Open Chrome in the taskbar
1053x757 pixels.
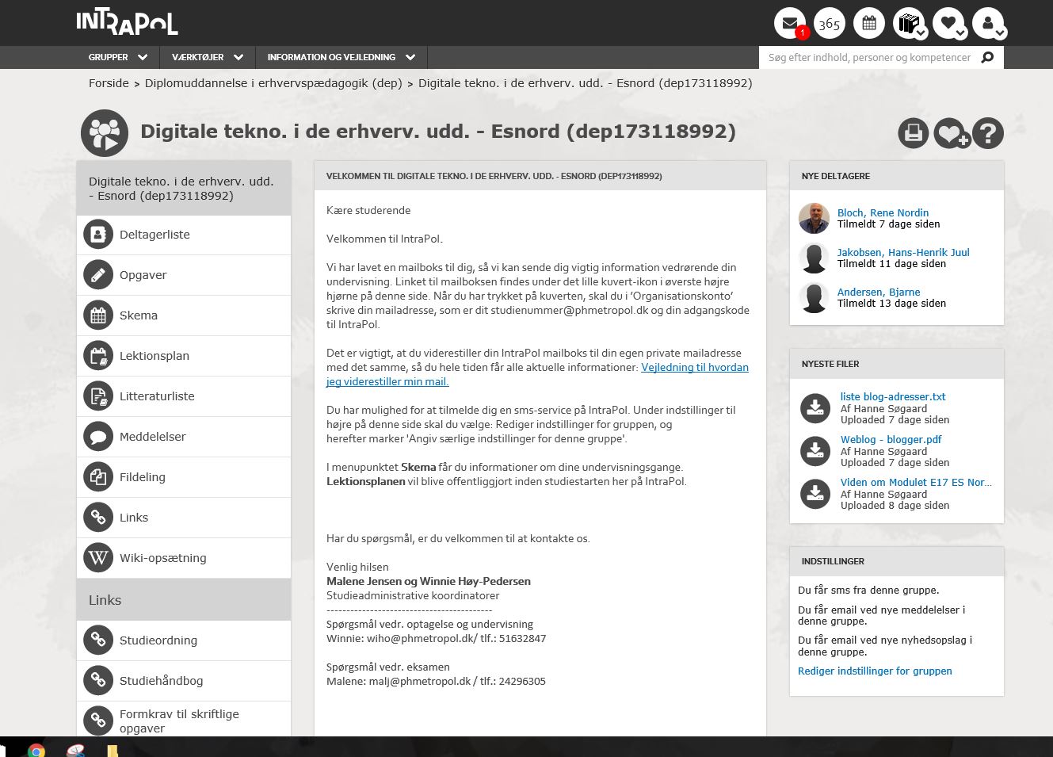click(x=36, y=750)
